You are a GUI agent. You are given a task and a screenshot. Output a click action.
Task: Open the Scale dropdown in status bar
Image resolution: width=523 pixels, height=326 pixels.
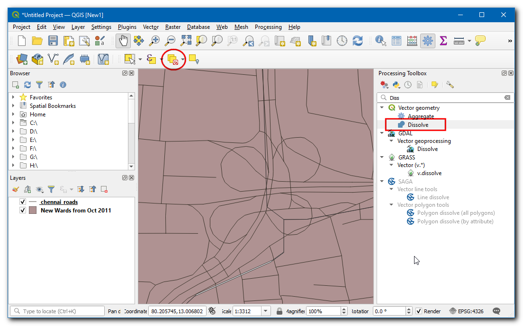[x=266, y=311]
